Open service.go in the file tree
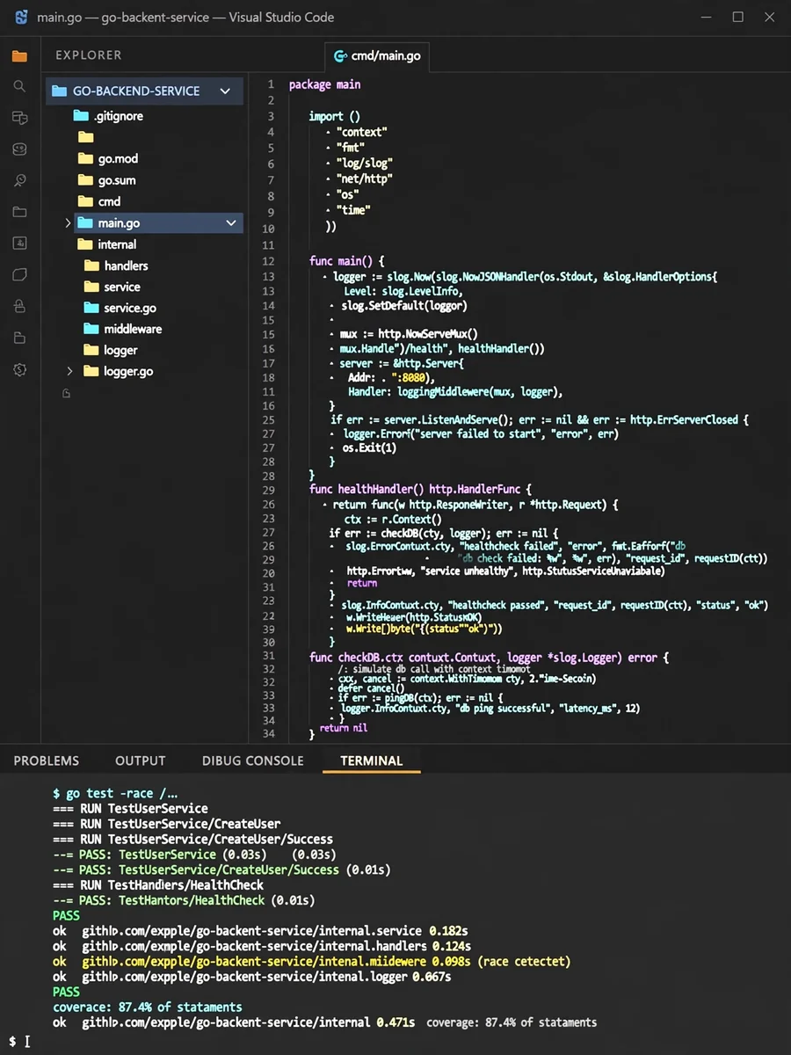This screenshot has height=1055, width=791. 130,308
